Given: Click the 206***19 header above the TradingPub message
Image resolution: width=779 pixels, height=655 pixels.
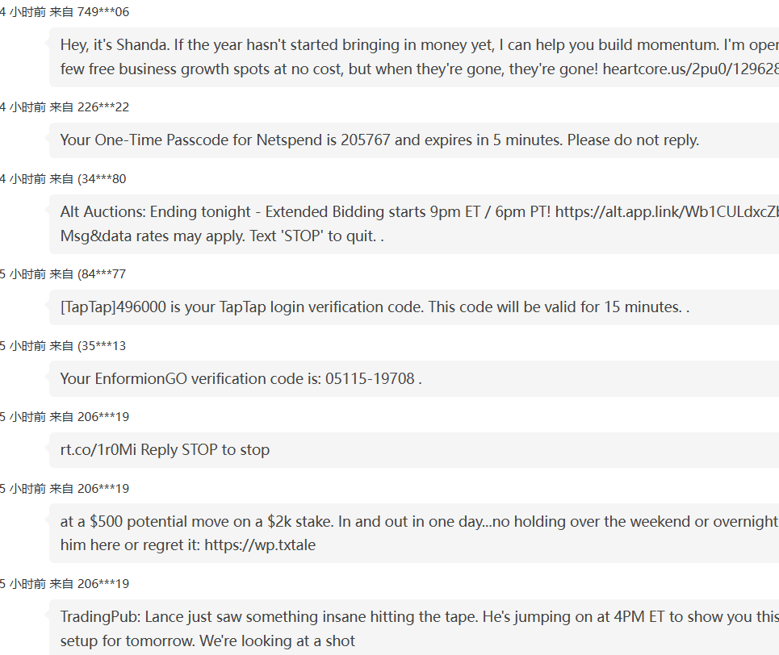Looking at the screenshot, I should (65, 584).
